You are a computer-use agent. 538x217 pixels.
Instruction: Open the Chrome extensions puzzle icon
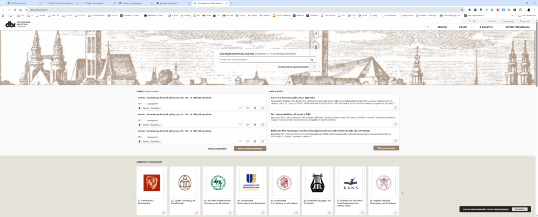pos(520,10)
